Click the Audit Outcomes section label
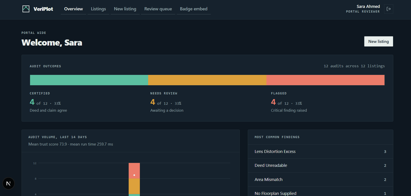Screen dimensions: 411x196 (45, 66)
